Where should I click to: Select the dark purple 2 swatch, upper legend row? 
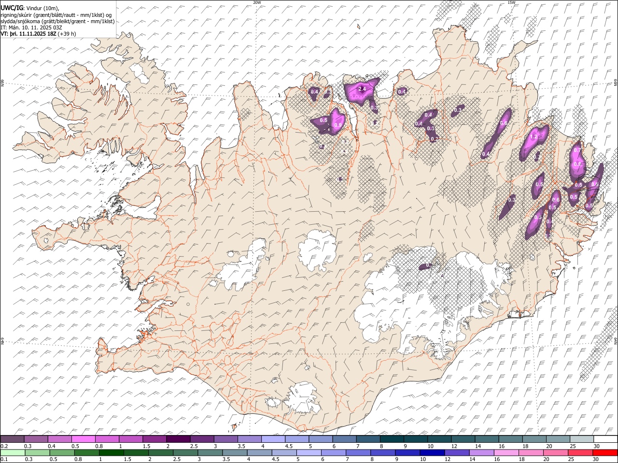(x=178, y=439)
